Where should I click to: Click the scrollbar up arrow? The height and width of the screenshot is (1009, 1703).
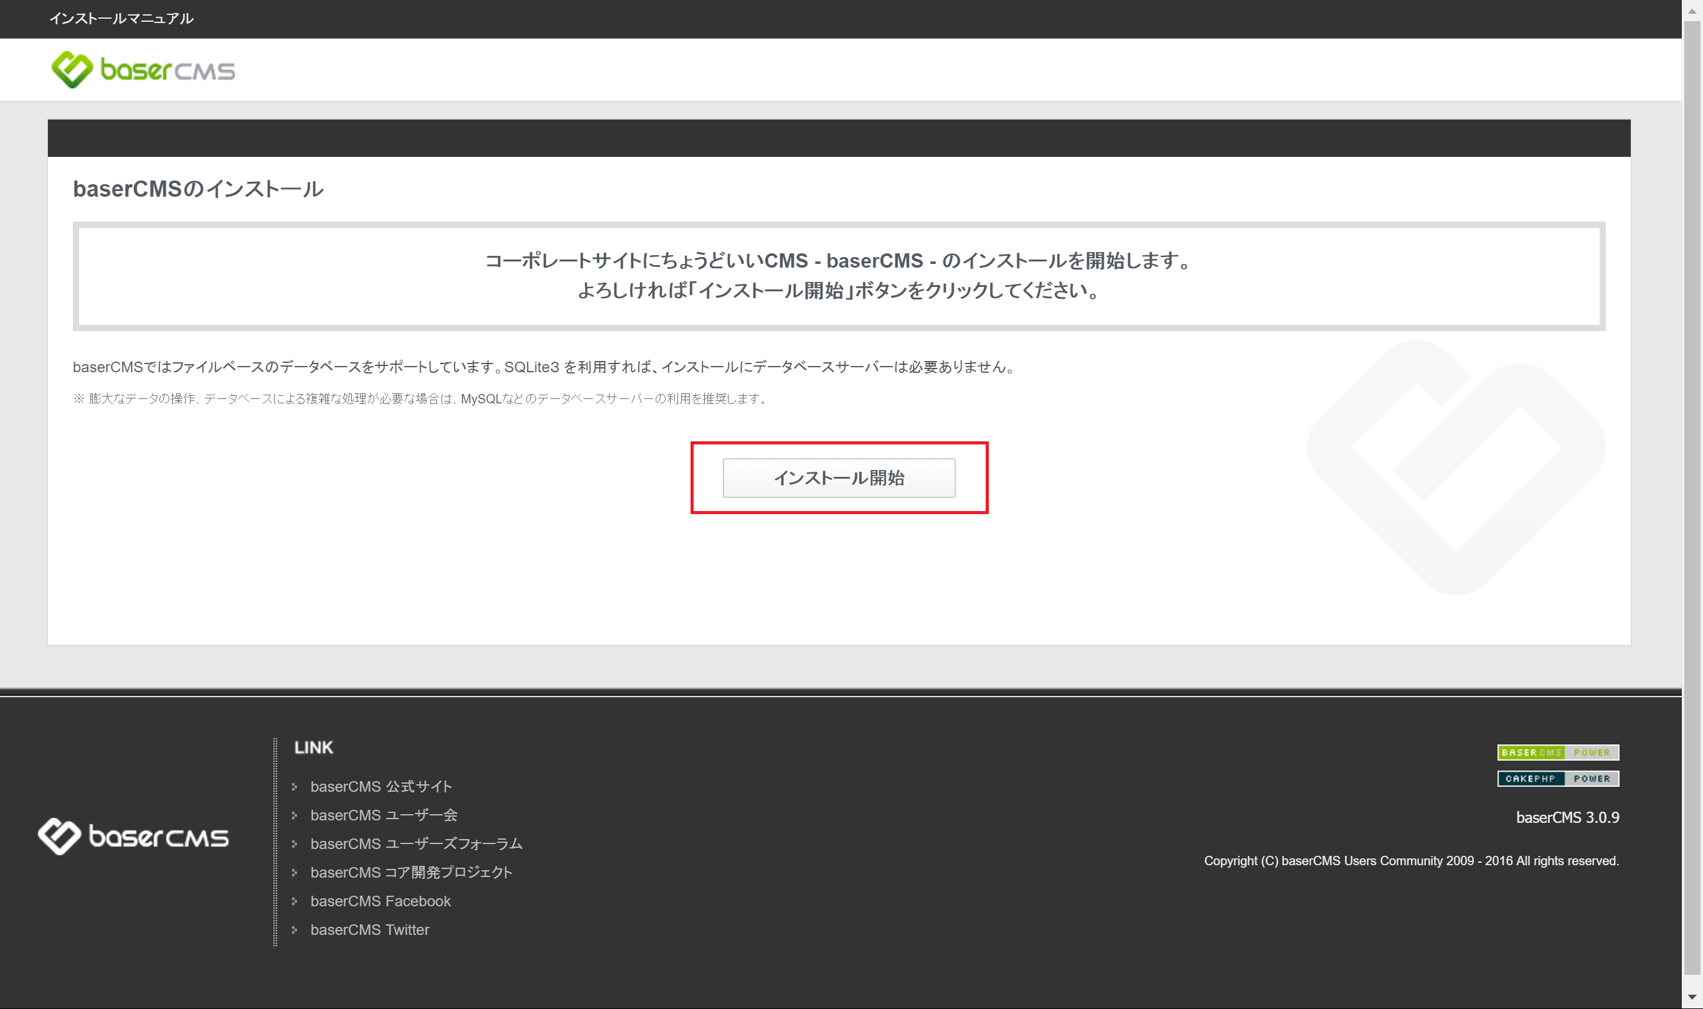pos(1692,10)
